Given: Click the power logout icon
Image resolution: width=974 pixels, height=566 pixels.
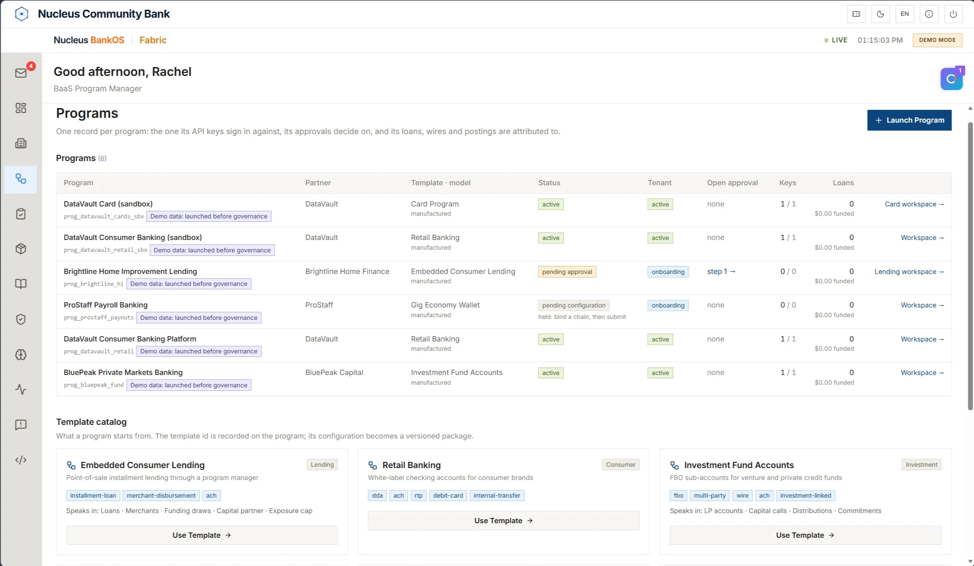Looking at the screenshot, I should 953,14.
